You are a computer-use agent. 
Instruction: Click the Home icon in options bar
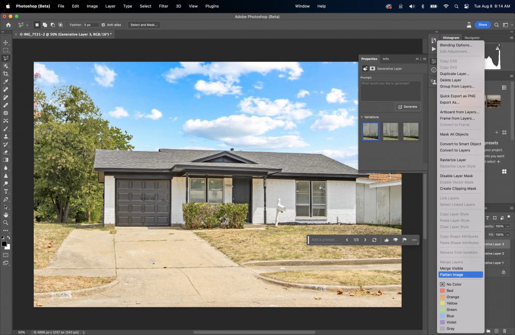tap(8, 25)
